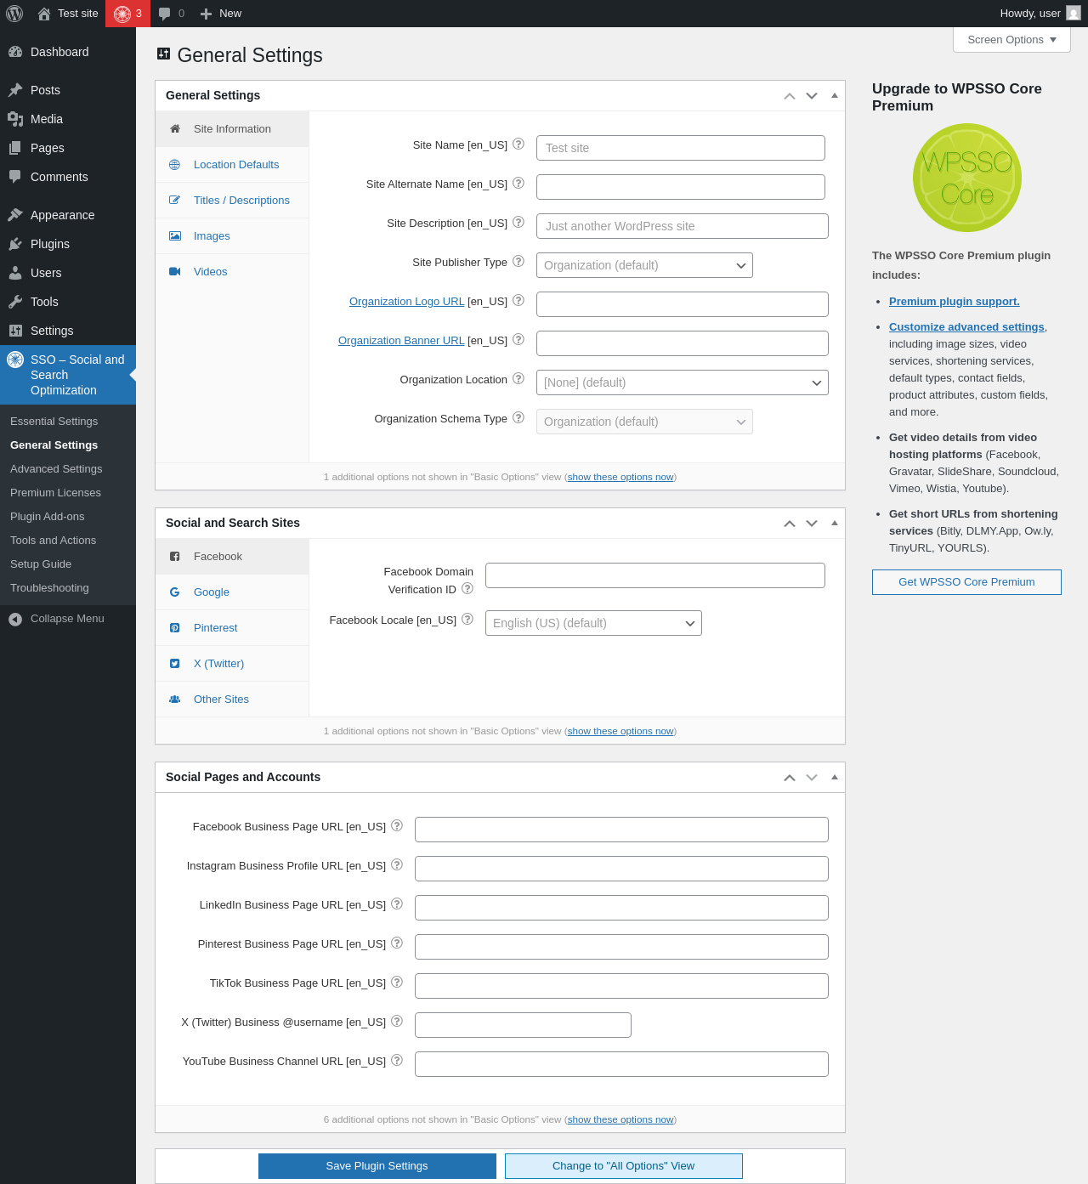This screenshot has height=1184, width=1088.
Task: Click help icon beside Site Alternate Name
Action: click(x=518, y=184)
